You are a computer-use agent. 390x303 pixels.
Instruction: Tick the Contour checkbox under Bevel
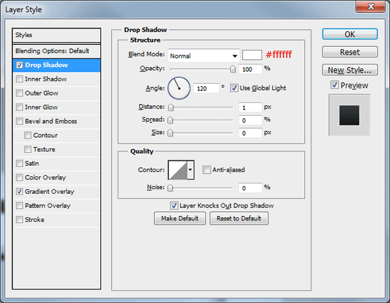coord(27,135)
